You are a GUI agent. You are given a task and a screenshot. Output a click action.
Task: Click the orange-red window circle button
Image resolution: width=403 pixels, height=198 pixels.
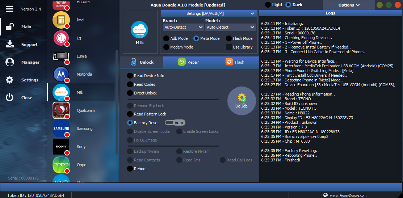pyautogui.click(x=398, y=5)
